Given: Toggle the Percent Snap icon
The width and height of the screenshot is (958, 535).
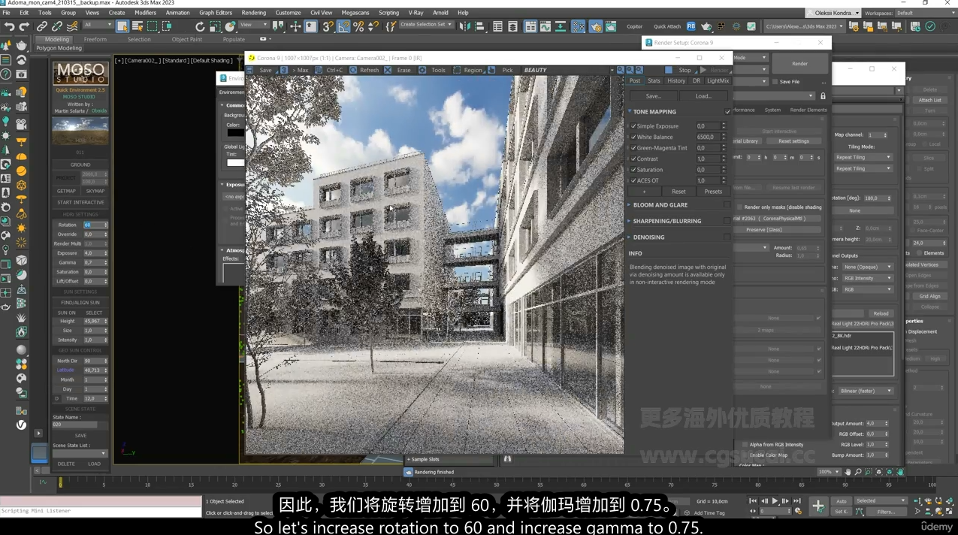Looking at the screenshot, I should coord(358,26).
